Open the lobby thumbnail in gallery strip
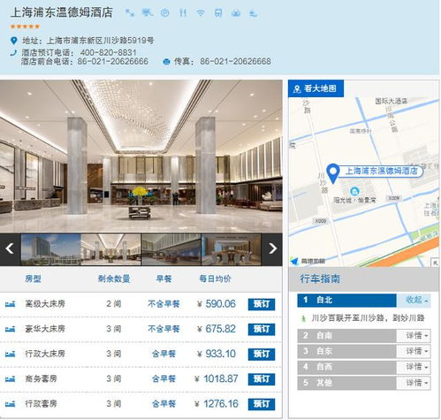The width and height of the screenshot is (441, 420). (x=111, y=249)
